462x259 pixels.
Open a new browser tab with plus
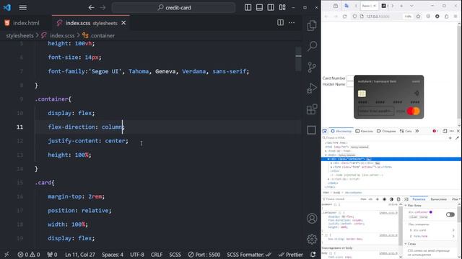[x=401, y=6]
